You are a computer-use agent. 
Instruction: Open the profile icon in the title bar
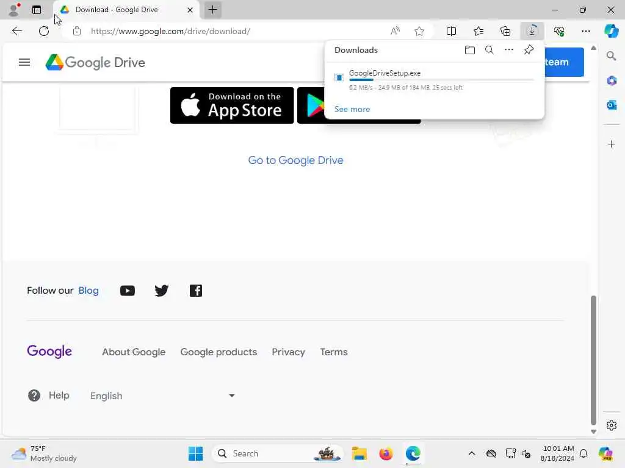(x=14, y=10)
